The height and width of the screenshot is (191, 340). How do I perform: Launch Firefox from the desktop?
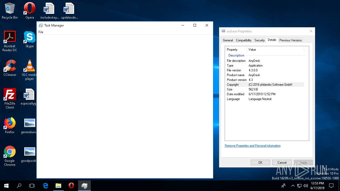click(10, 125)
